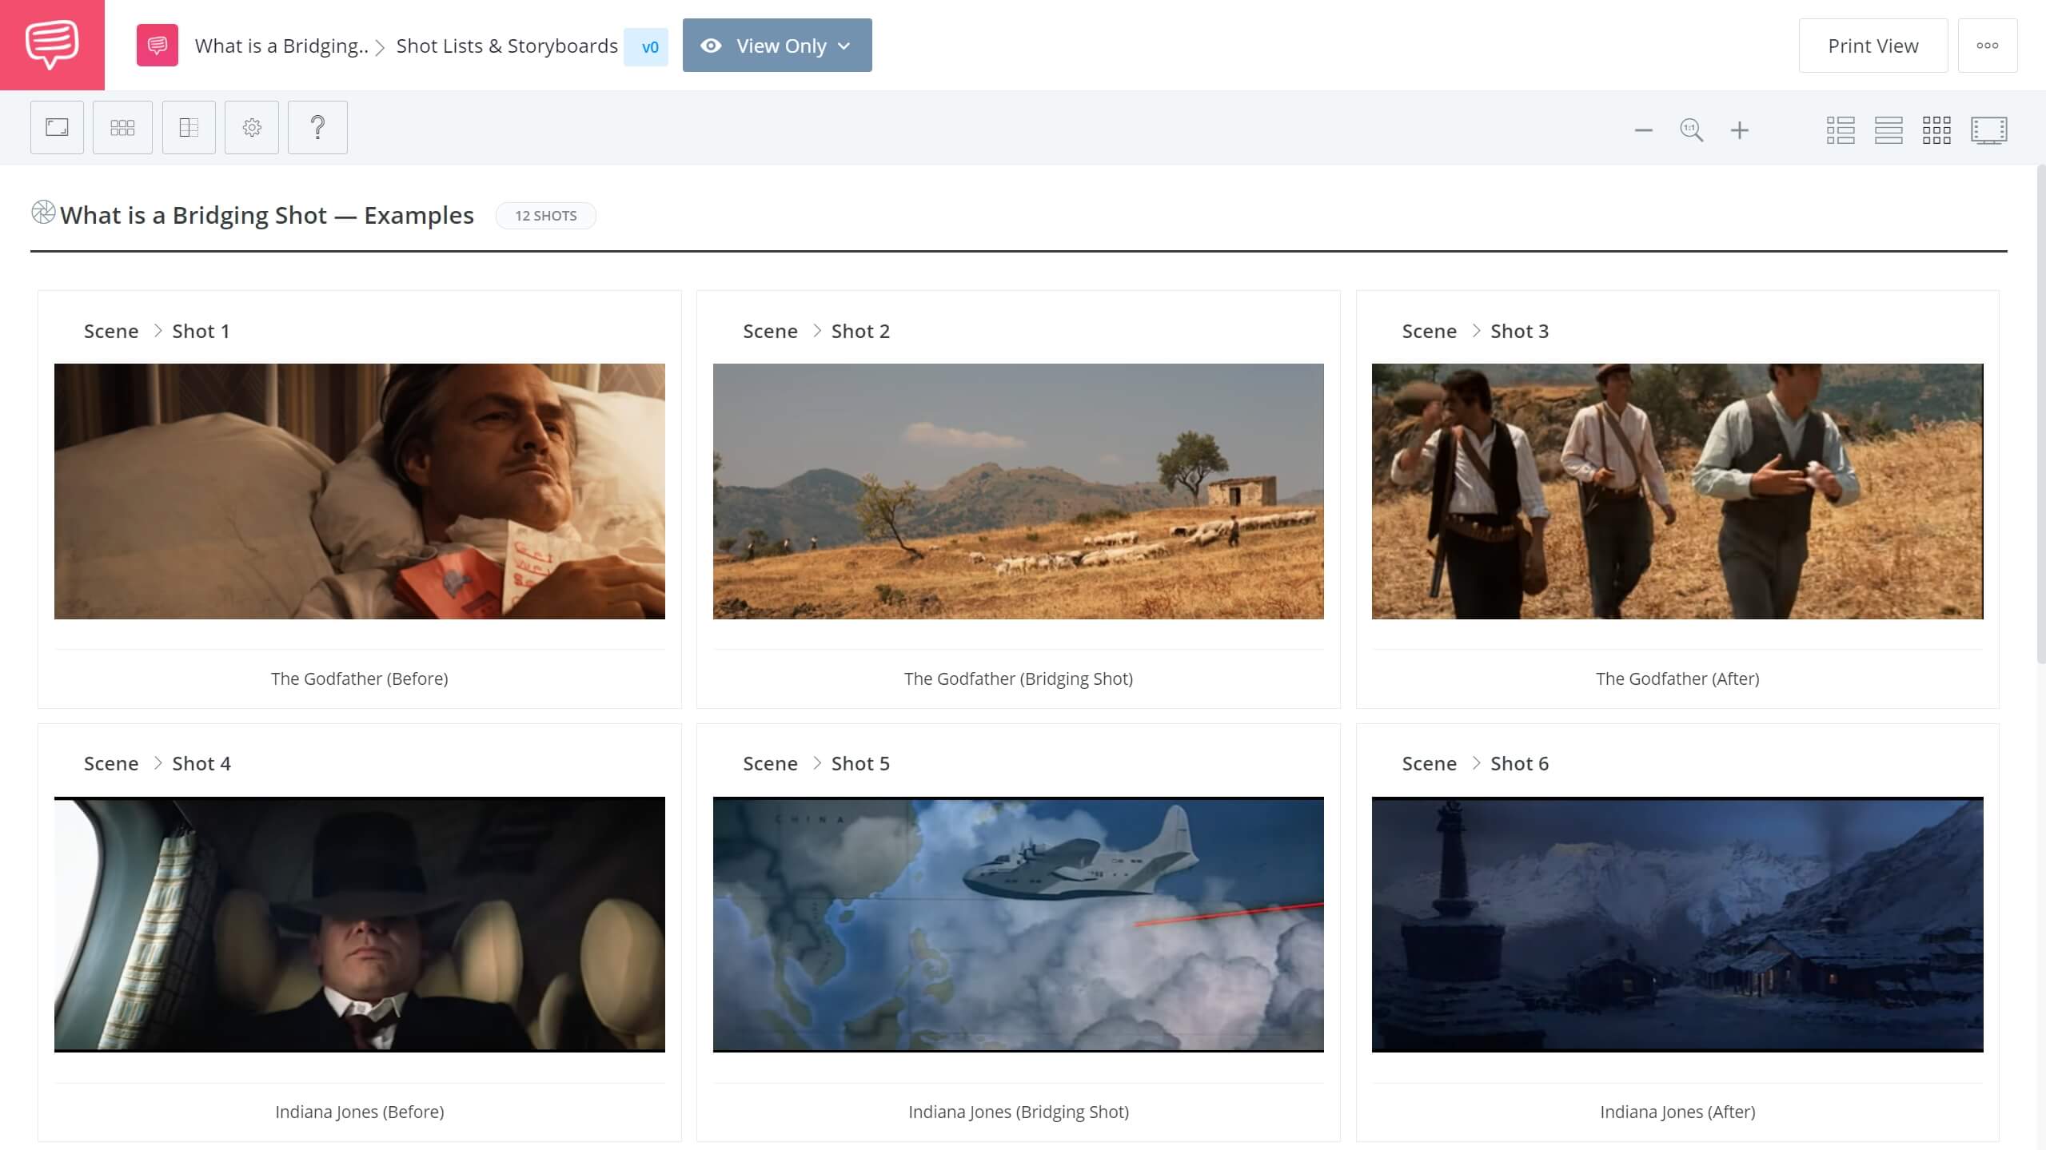
Task: Switch to rows list view icon
Action: coord(1888,130)
